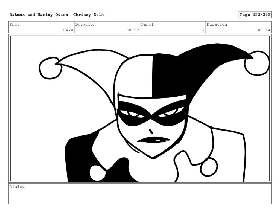Click the shot duration value "00:22"

click(133, 30)
